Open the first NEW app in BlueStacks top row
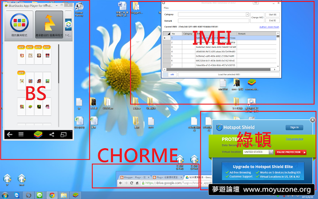This screenshot has height=199, width=318. click(x=21, y=55)
